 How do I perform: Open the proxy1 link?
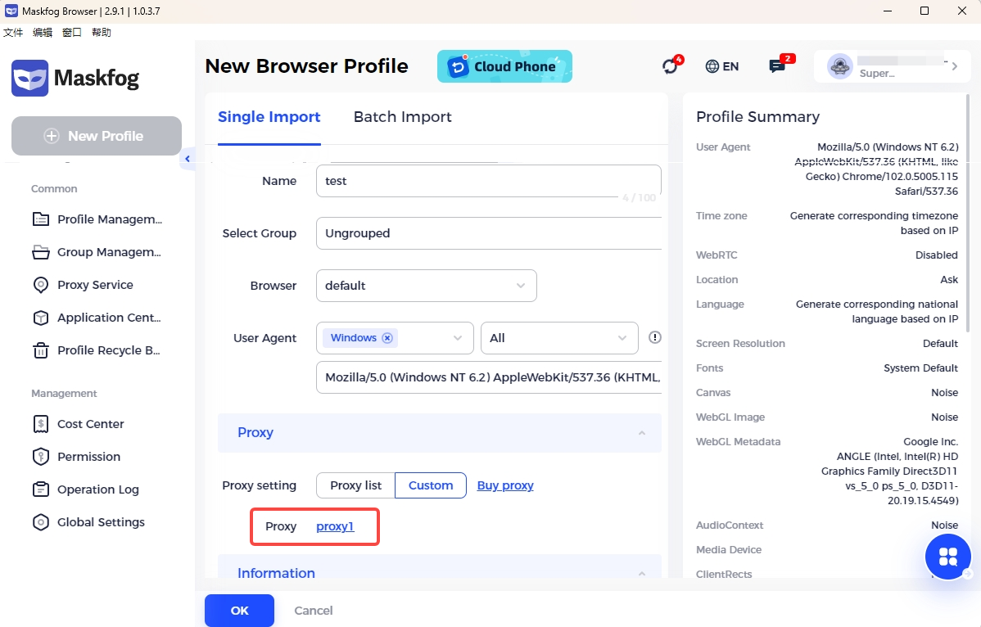(335, 526)
